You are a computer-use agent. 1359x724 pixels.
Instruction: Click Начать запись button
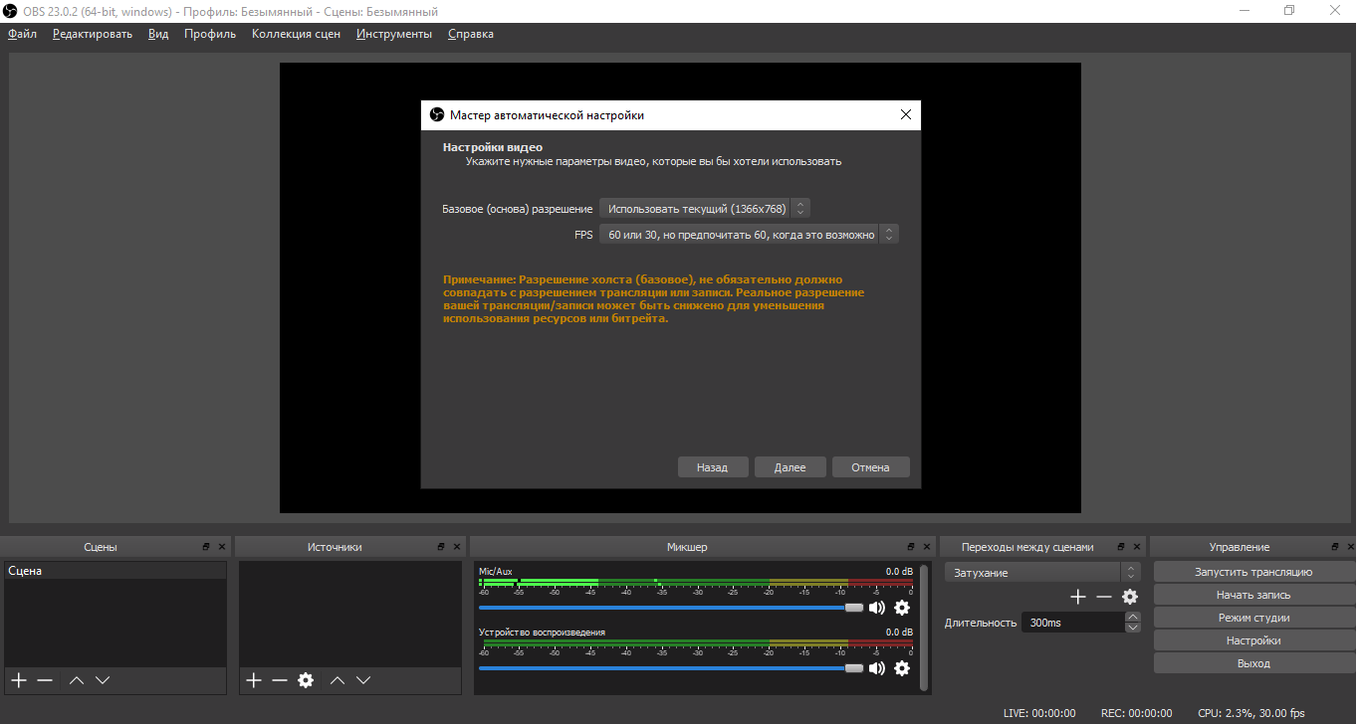tap(1253, 595)
